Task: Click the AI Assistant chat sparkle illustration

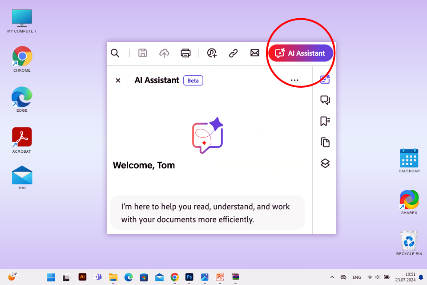Action: 208,135
